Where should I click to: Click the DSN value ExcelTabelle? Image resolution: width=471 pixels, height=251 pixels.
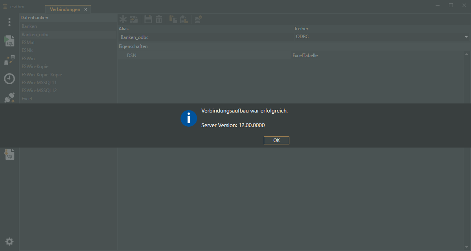[305, 55]
